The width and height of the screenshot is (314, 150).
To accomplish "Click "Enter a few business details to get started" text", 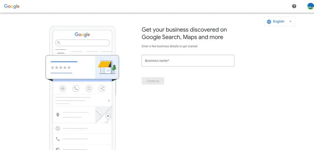I will 170,46.
